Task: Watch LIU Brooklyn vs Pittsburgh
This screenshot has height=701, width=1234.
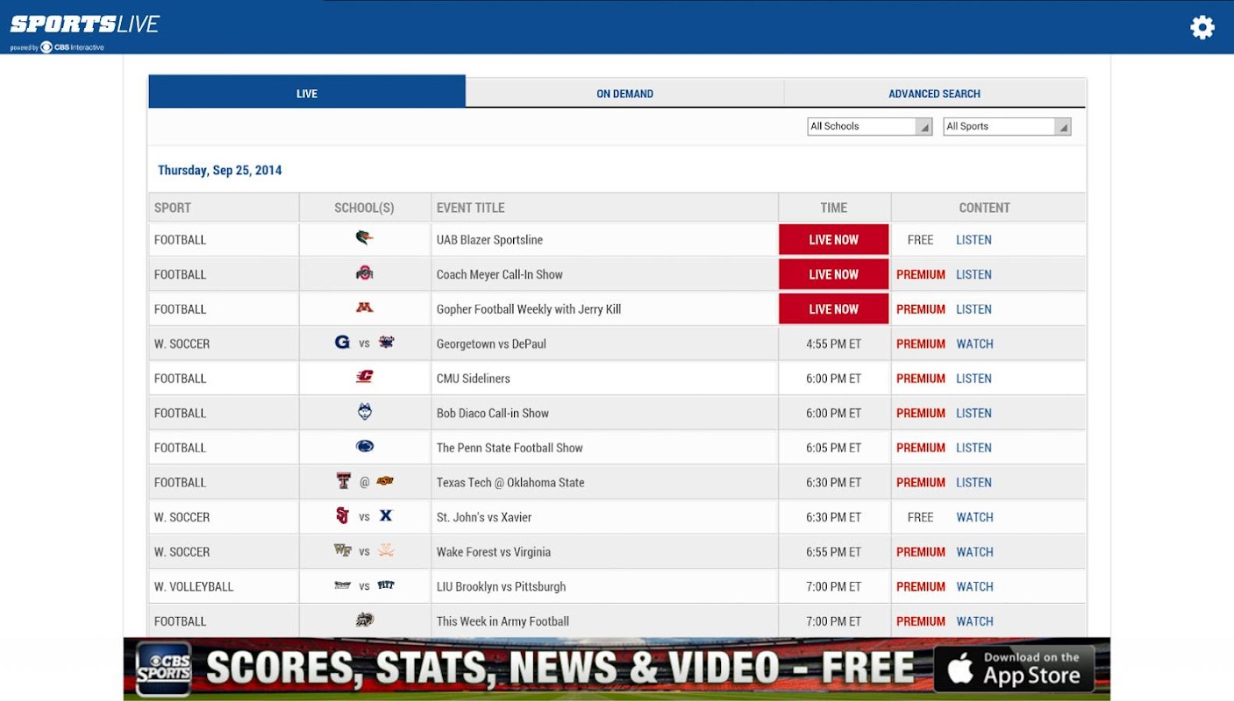Action: (x=974, y=586)
